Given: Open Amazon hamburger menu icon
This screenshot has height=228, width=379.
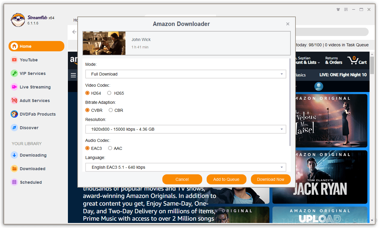Looking at the screenshot, I should [x=73, y=75].
